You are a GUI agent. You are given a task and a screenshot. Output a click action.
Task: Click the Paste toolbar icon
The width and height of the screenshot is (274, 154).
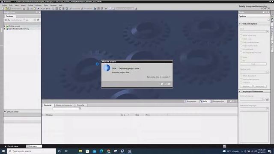35,9
